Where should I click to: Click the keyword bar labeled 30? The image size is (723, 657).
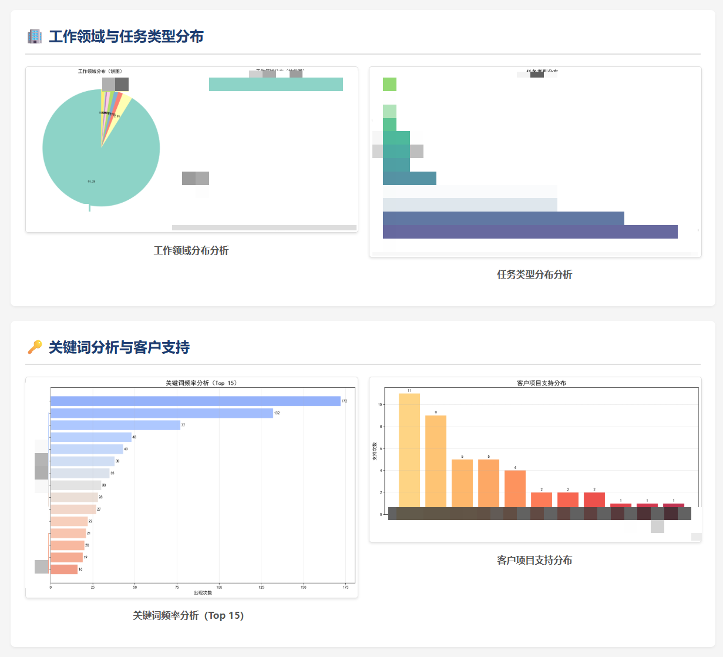click(76, 485)
